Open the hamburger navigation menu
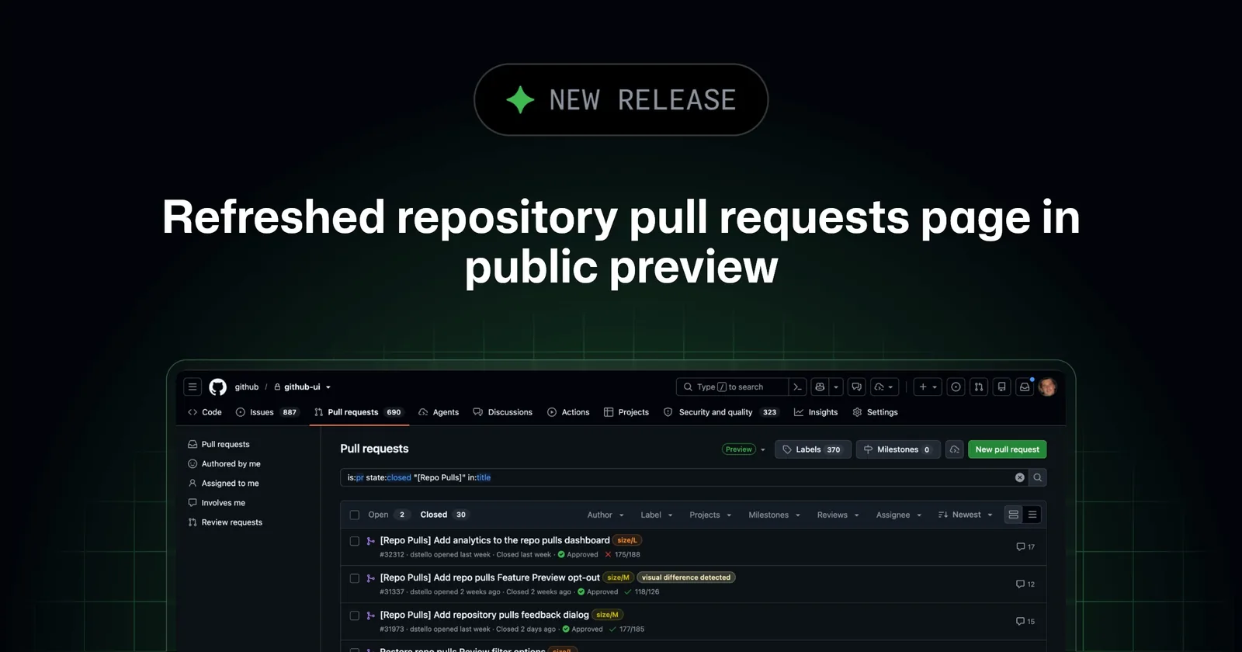The height and width of the screenshot is (652, 1242). 193,387
